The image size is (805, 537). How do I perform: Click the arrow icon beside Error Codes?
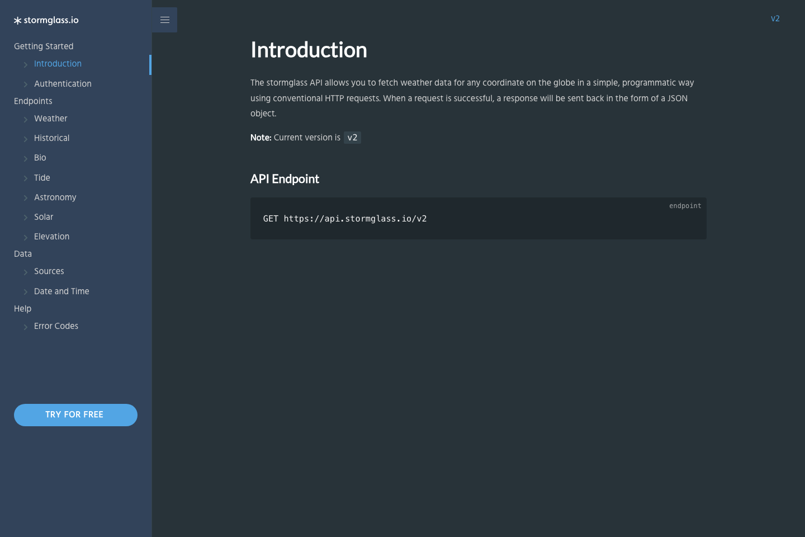click(26, 327)
